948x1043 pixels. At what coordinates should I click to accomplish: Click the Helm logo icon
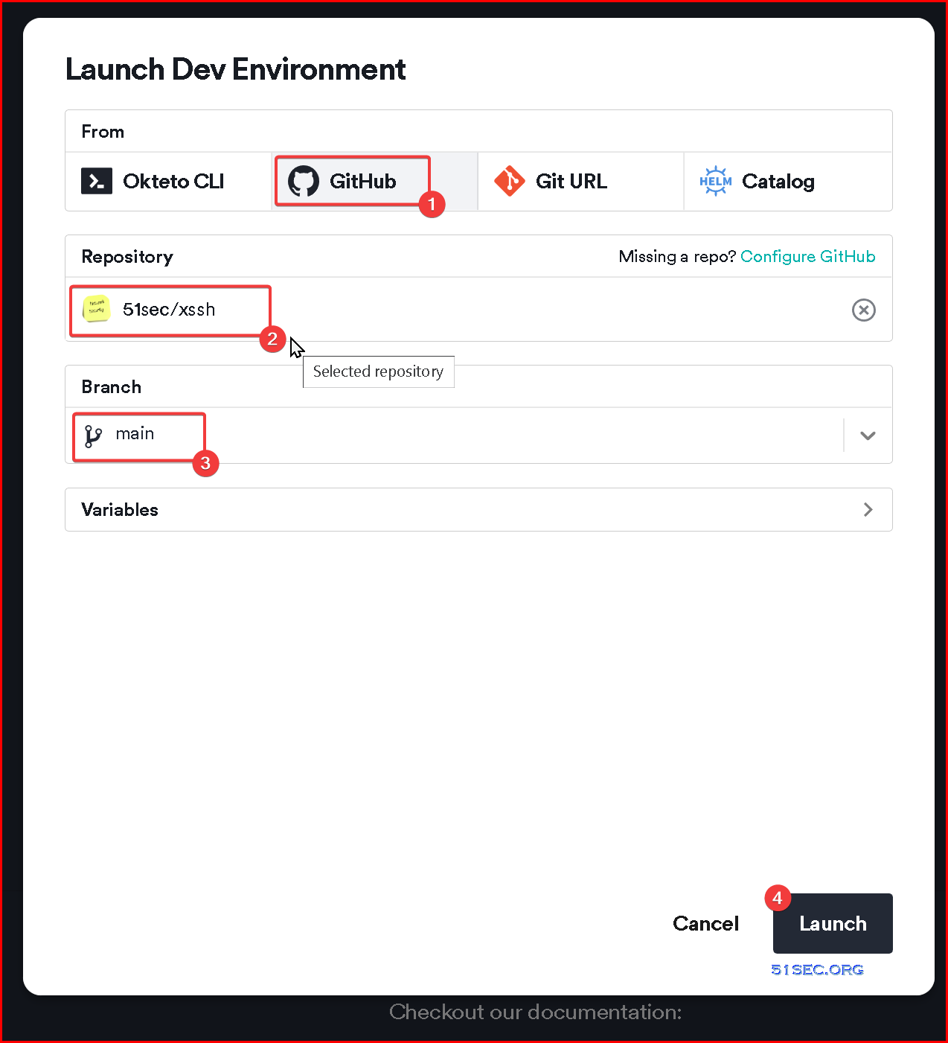pyautogui.click(x=716, y=181)
